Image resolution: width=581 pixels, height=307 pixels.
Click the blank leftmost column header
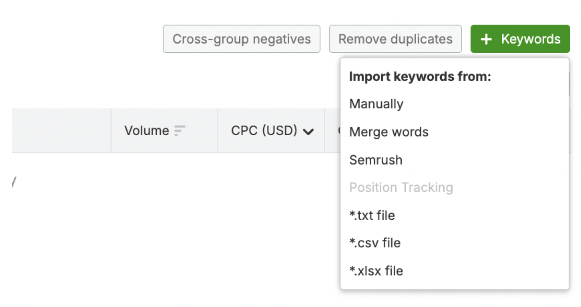[61, 131]
